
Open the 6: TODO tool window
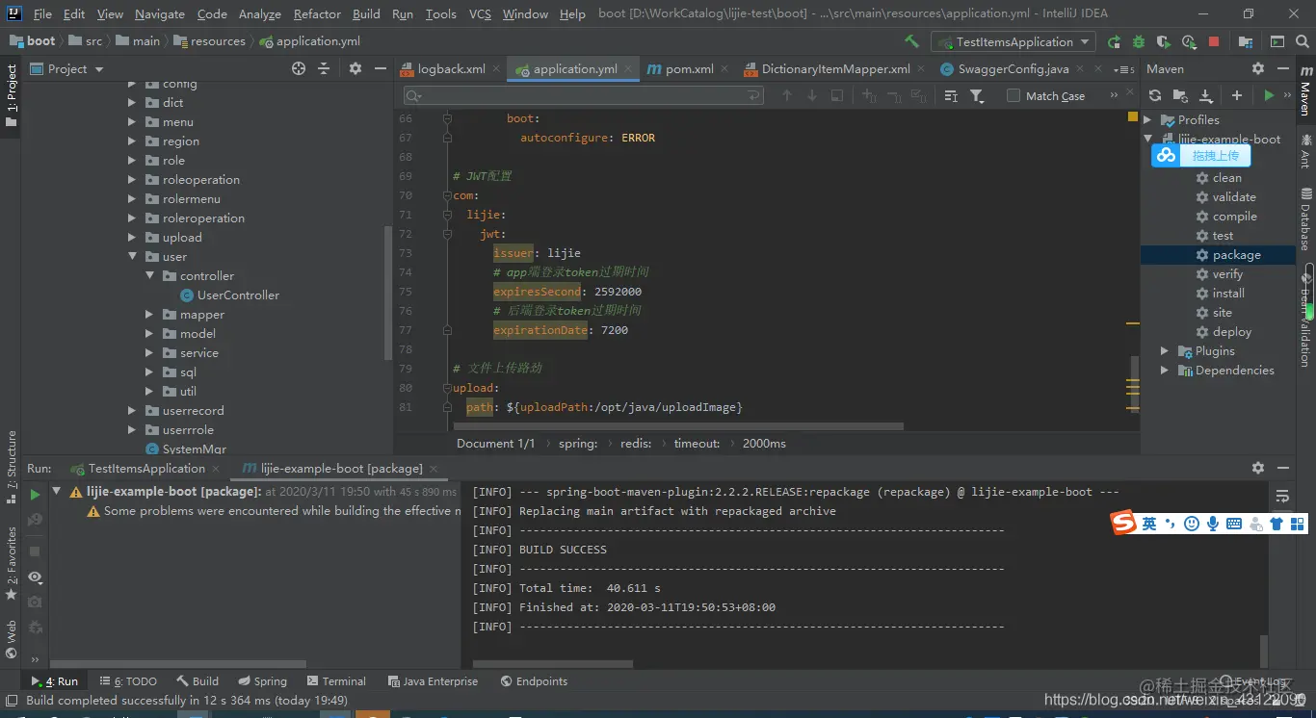128,680
